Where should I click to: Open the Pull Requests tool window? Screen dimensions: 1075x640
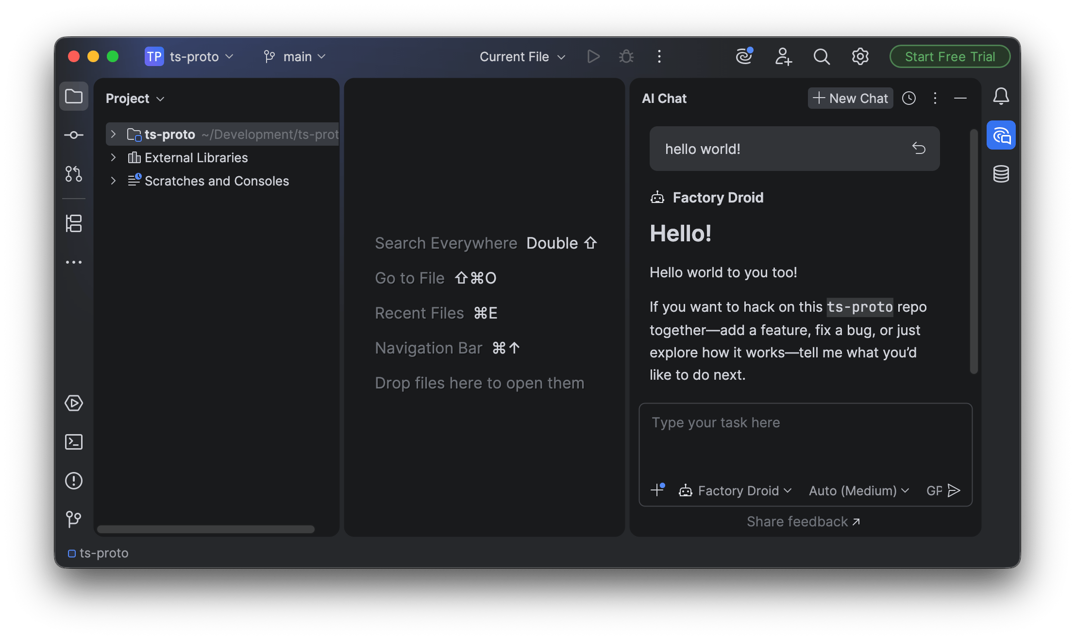pyautogui.click(x=74, y=174)
